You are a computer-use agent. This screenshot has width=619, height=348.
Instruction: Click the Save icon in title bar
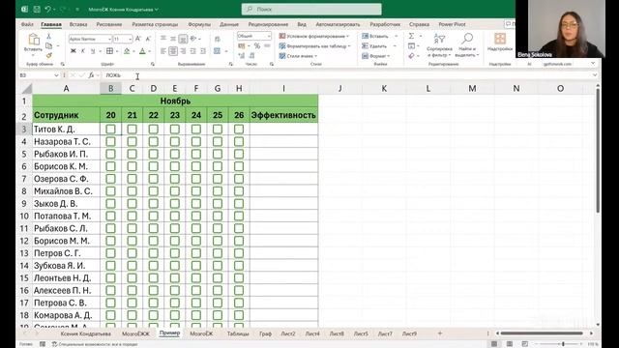point(37,9)
